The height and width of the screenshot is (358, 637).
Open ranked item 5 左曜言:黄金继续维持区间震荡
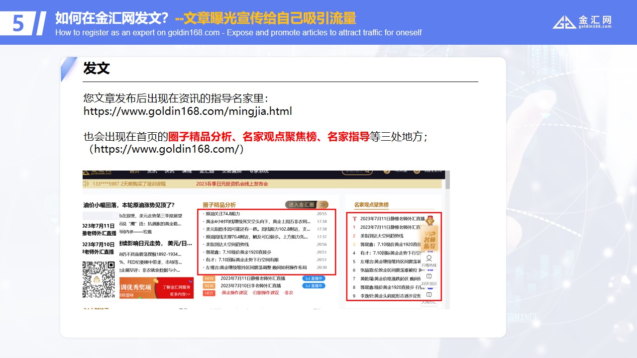pyautogui.click(x=391, y=262)
